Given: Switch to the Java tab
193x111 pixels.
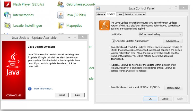Looking at the screenshot, I should coord(120,14).
